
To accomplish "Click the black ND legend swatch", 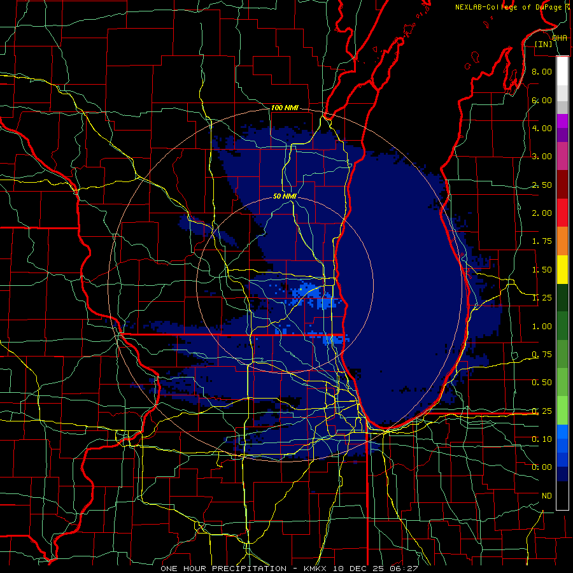I will point(562,495).
